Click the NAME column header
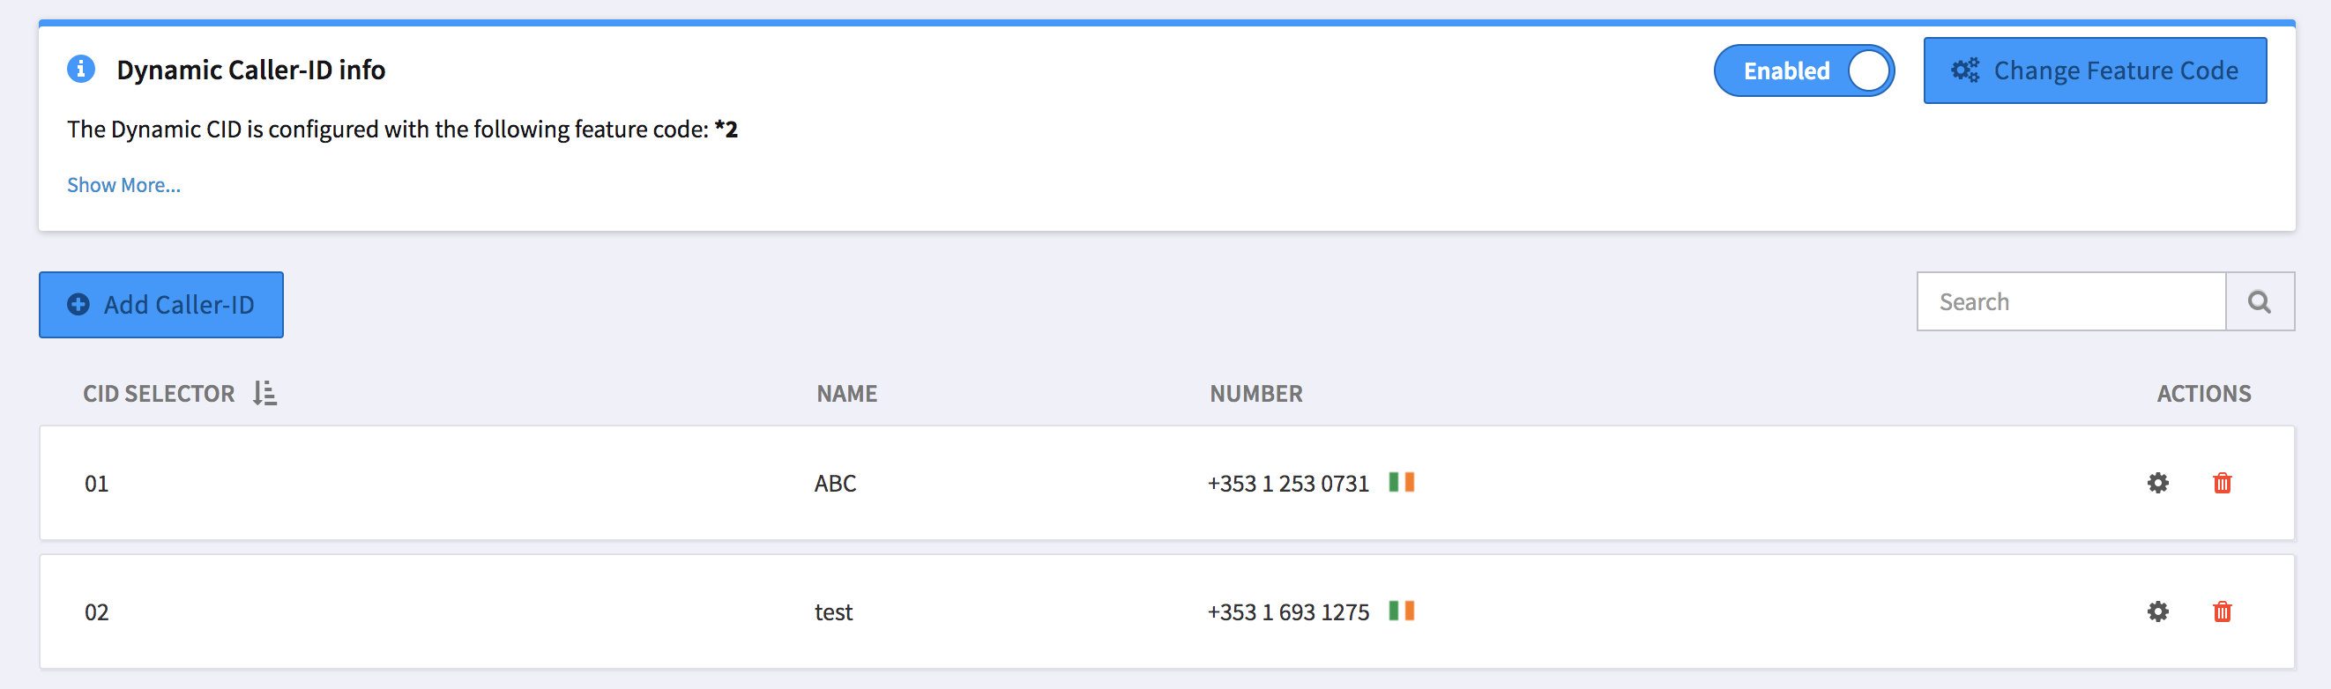This screenshot has height=689, width=2331. (x=847, y=393)
